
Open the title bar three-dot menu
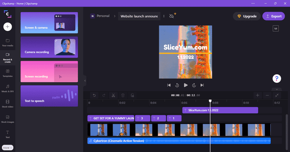[x=253, y=3]
